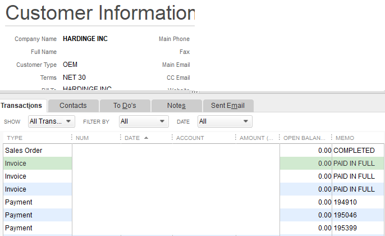Open the To Do's tab

tap(125, 106)
